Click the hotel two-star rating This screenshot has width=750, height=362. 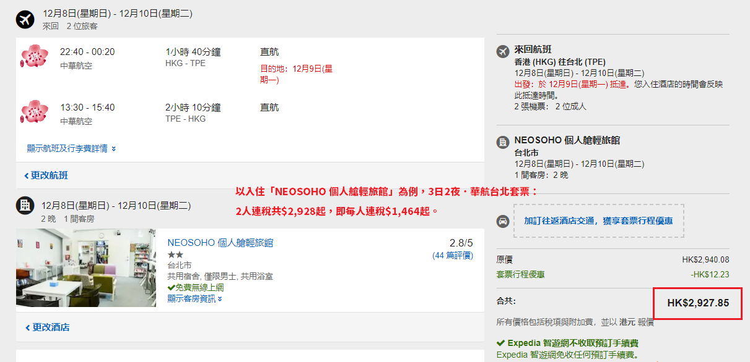click(x=175, y=255)
